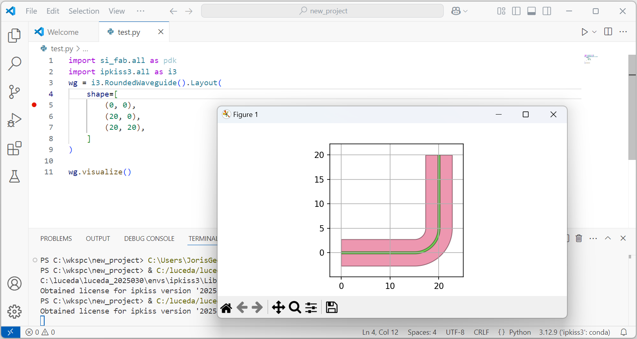Toggle the bottom panel visibility
This screenshot has height=339, width=637.
(531, 11)
